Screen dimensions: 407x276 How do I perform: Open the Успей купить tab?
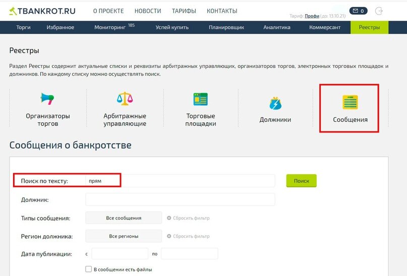172,27
